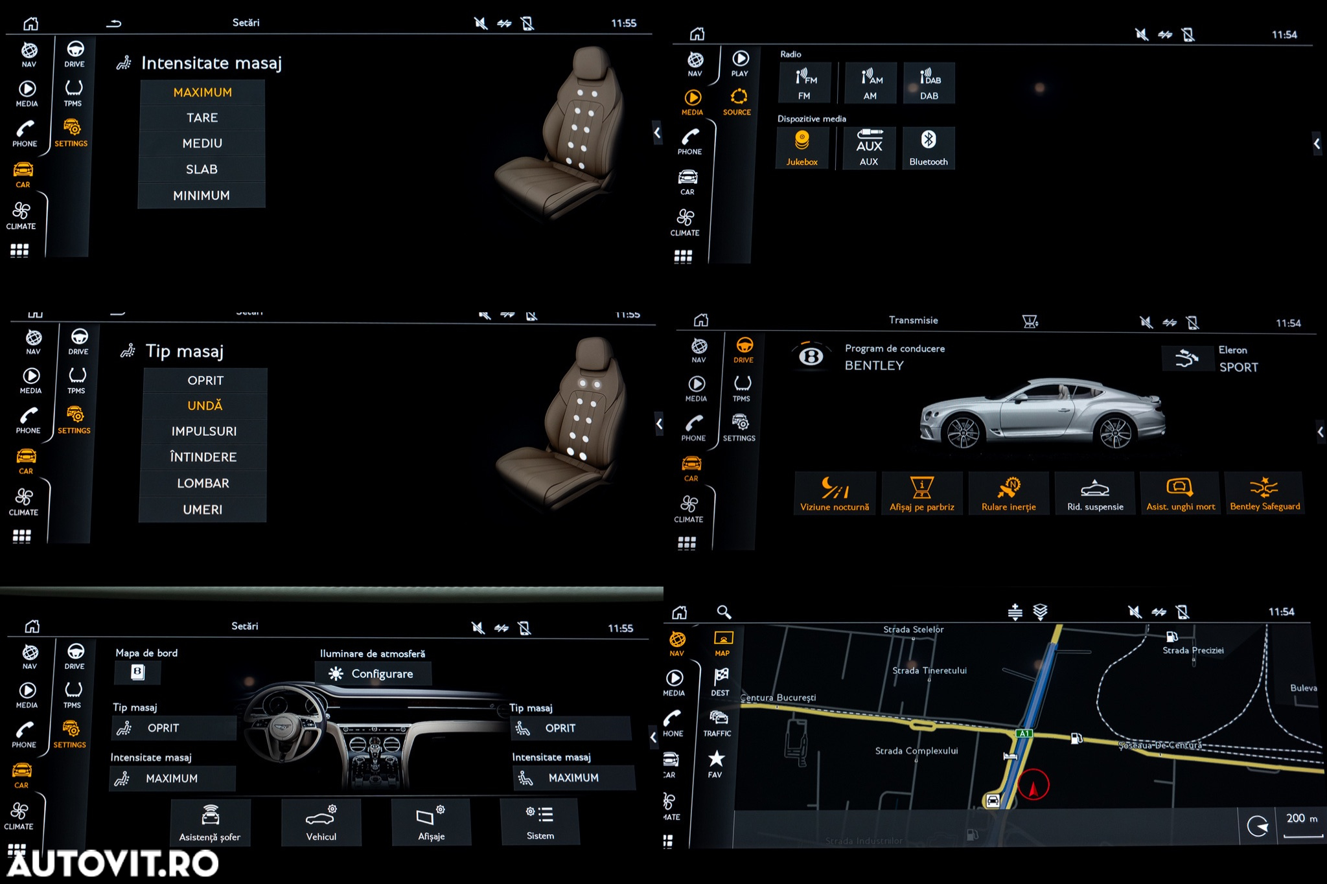Open left seat Tip masaj OPRIT selector

pyautogui.click(x=174, y=728)
